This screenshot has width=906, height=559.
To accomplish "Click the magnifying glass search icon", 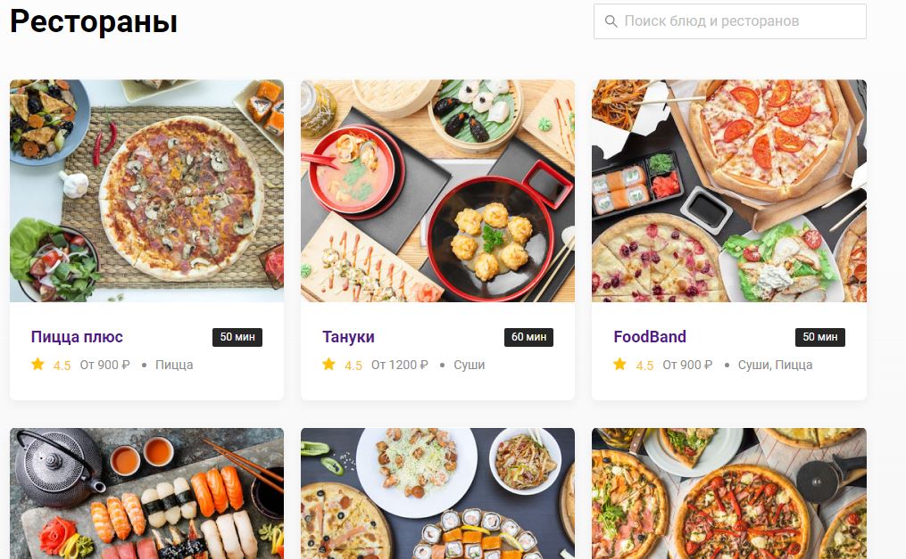I will click(x=612, y=21).
